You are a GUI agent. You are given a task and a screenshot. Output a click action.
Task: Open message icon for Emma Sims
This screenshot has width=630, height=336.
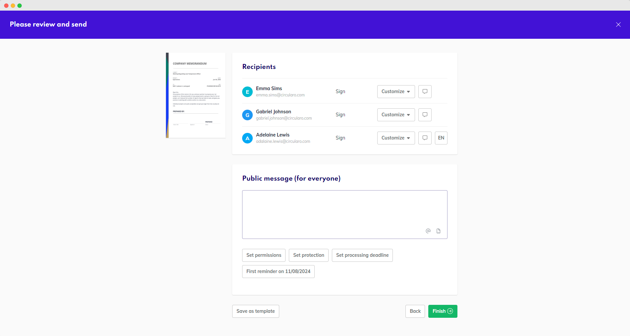425,91
